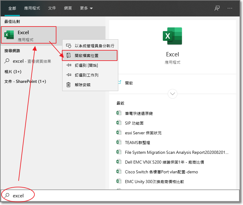
Task: Click the pin icon beside 釘選到工作列
Action: [69, 75]
